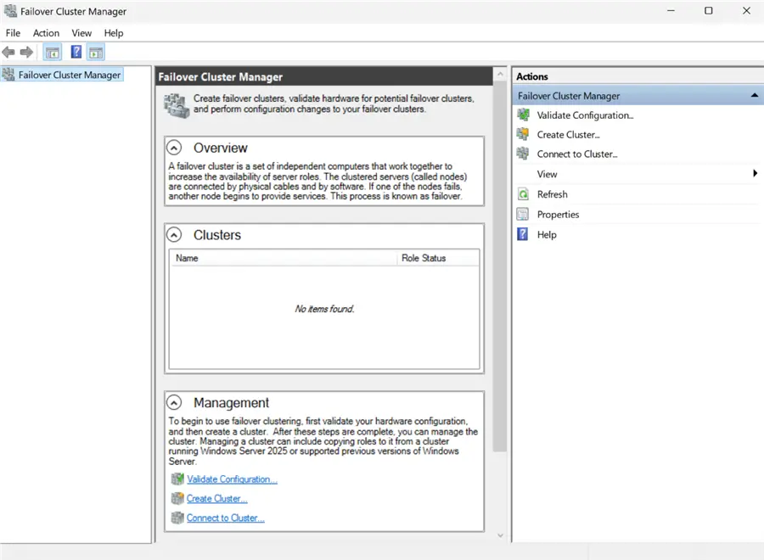Close the Failover Cluster Manager window
The height and width of the screenshot is (560, 764).
tap(746, 11)
